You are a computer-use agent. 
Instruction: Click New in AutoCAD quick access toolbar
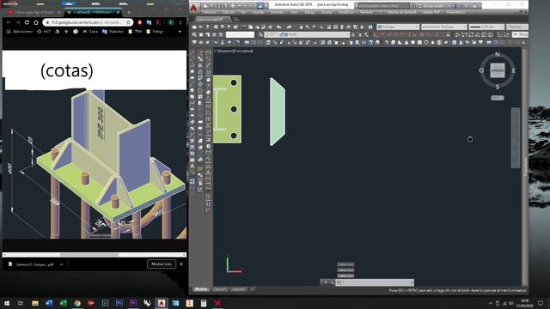pyautogui.click(x=205, y=6)
